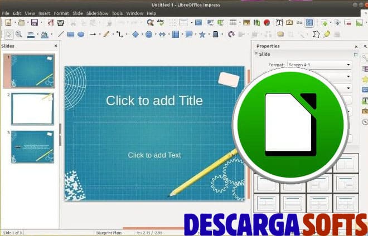Collapse the Slide section in Properties

pos(256,54)
